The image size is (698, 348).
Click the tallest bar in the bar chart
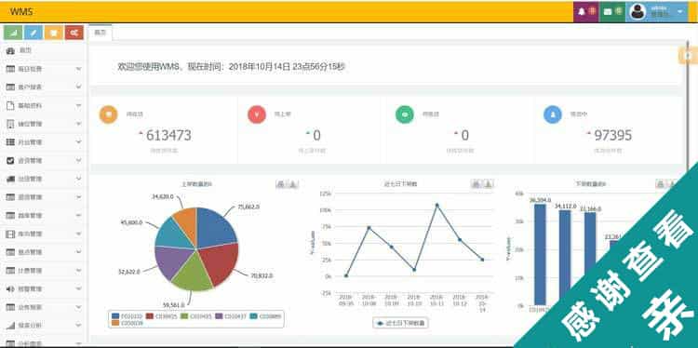(540, 255)
